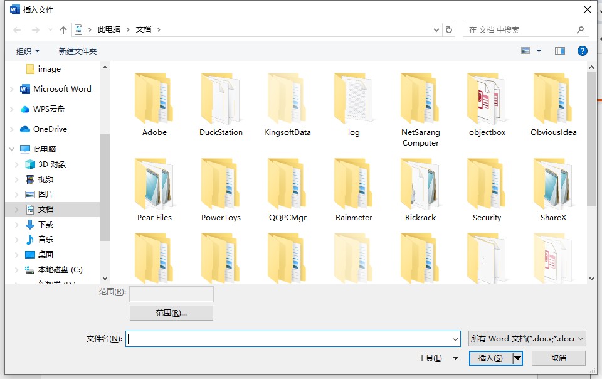The image size is (602, 379).
Task: Click the 取消 button
Action: pos(558,358)
